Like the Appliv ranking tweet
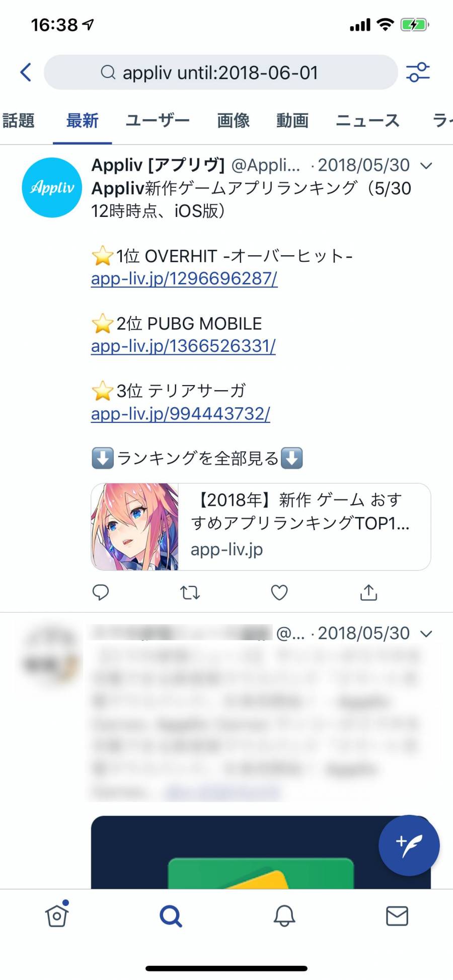The image size is (453, 980). 279,592
